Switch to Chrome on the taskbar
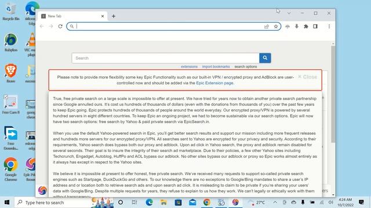Image resolution: width=371 pixels, height=208 pixels. pyautogui.click(x=207, y=202)
